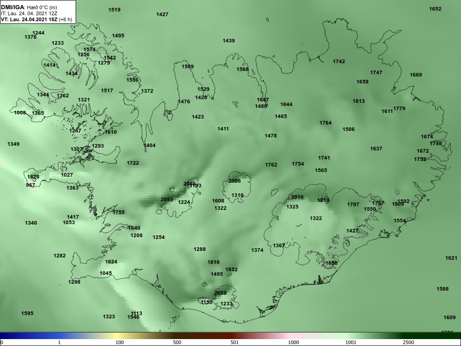Click legend label '1001' on colour bar
461x346 pixels.
351,342
